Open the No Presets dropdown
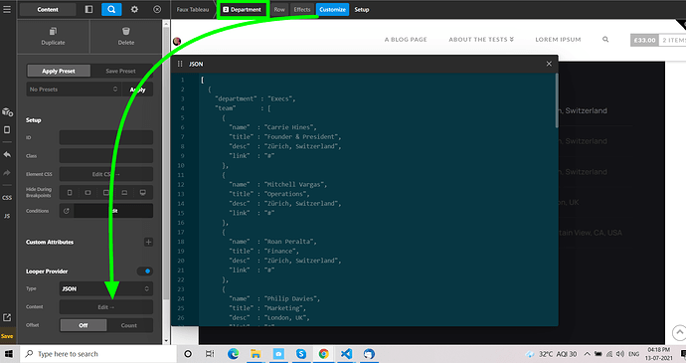The width and height of the screenshot is (686, 363). tap(73, 90)
